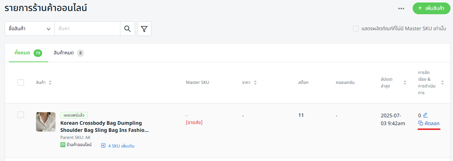Screen dimensions: 453x161
Task: Click the pencil edit icon beside 0
Action: [x=425, y=115]
